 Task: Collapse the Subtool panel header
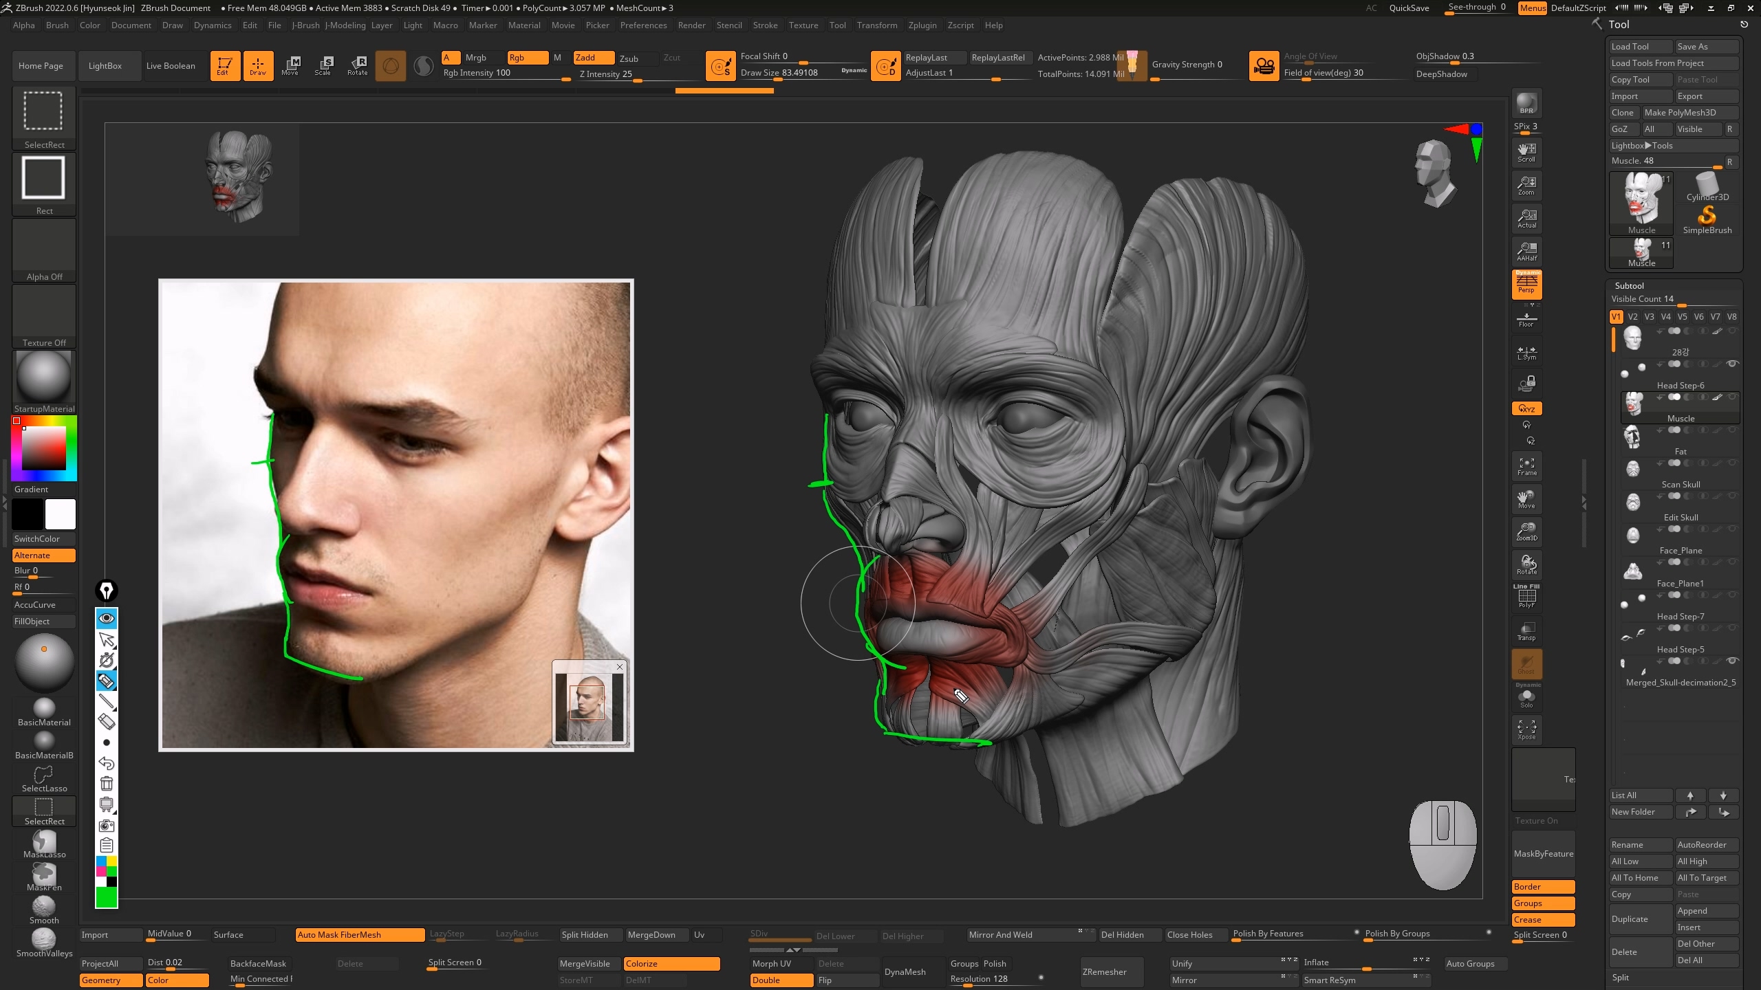click(1629, 285)
